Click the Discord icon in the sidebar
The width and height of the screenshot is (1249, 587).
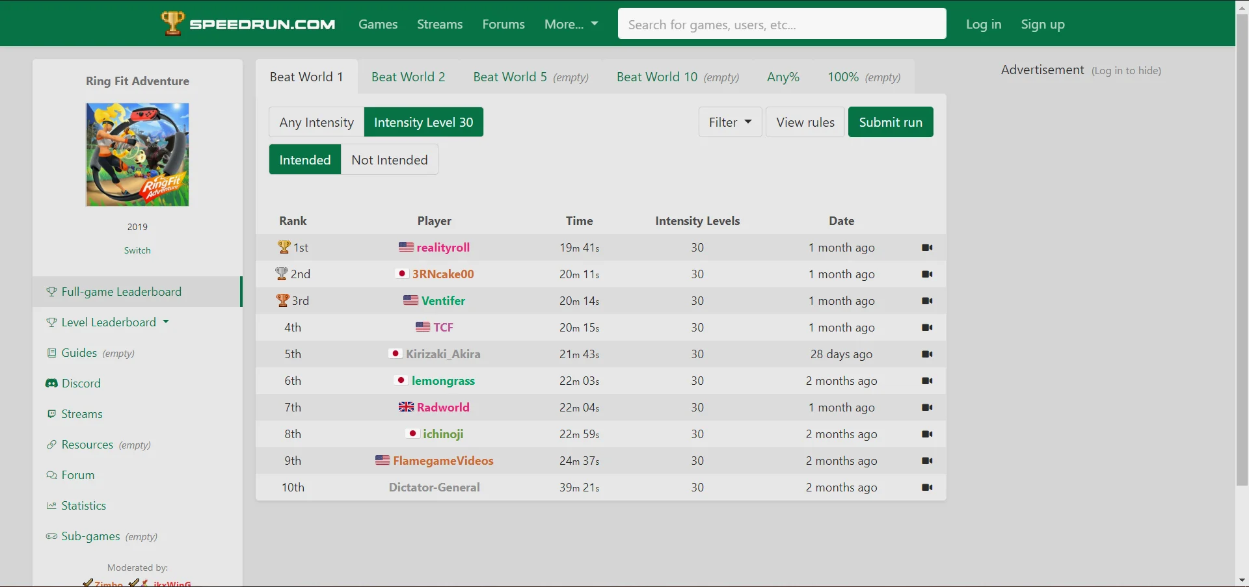[x=51, y=384]
